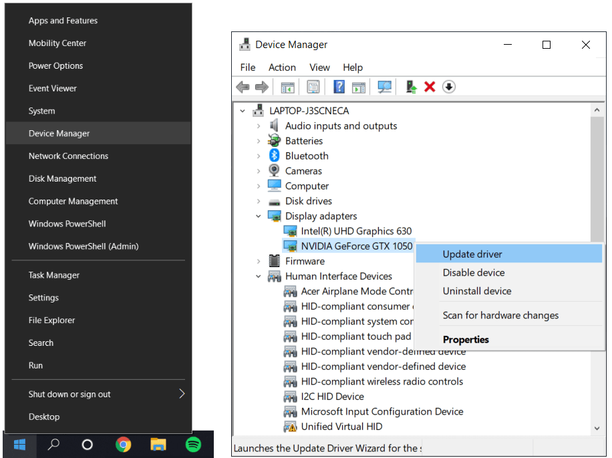The width and height of the screenshot is (612, 458).
Task: Click the red X Uninstall device icon
Action: [430, 87]
